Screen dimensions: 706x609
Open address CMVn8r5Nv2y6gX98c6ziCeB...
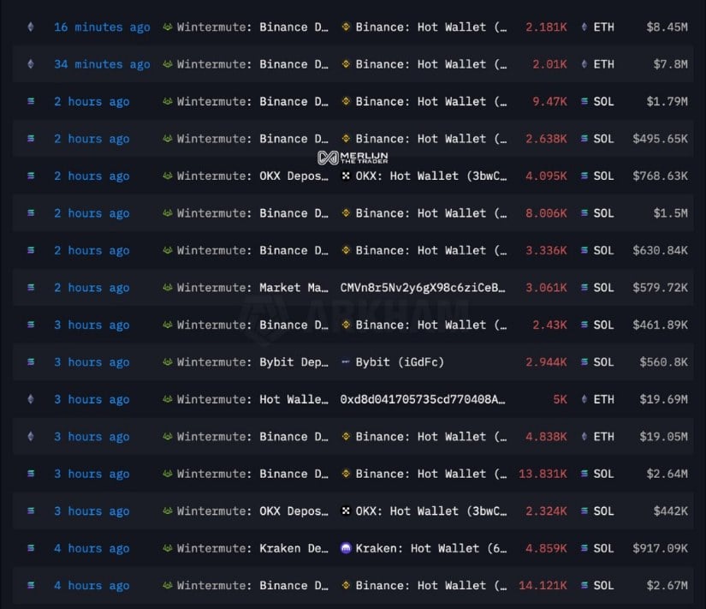[423, 288]
